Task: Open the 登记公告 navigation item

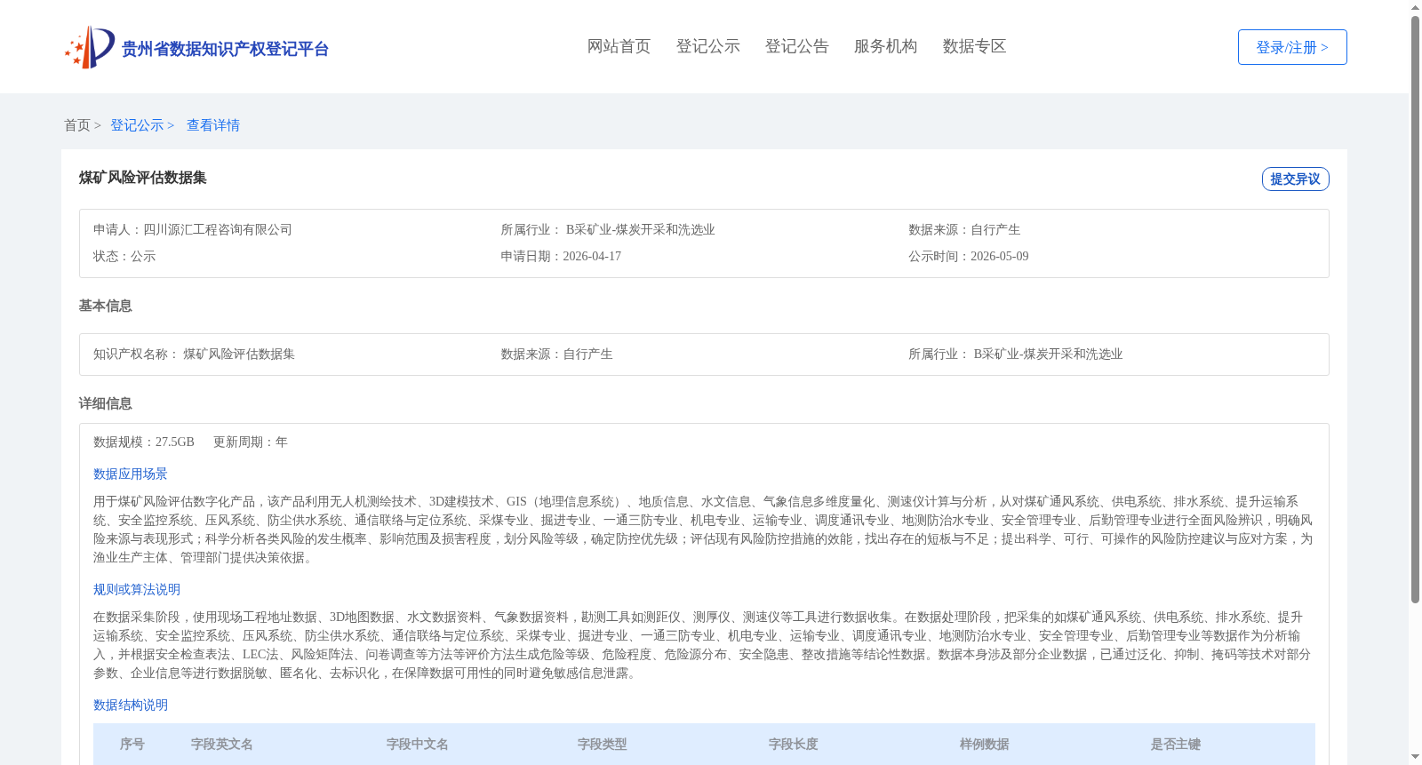Action: (x=796, y=46)
